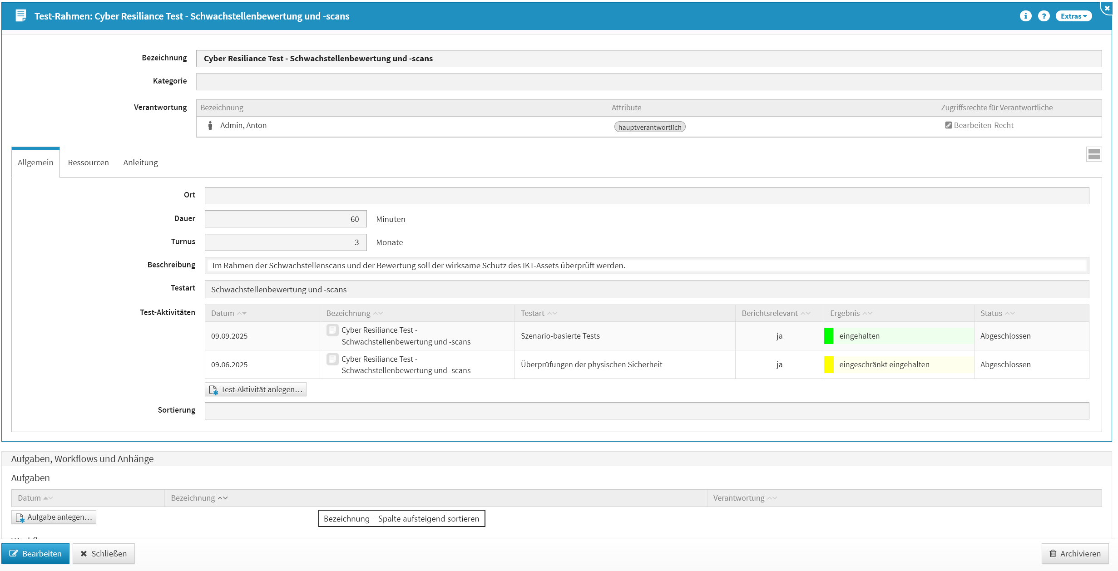Viewport: 1118px width, 571px height.
Task: Switch to the Ressourcen tab
Action: tap(88, 162)
